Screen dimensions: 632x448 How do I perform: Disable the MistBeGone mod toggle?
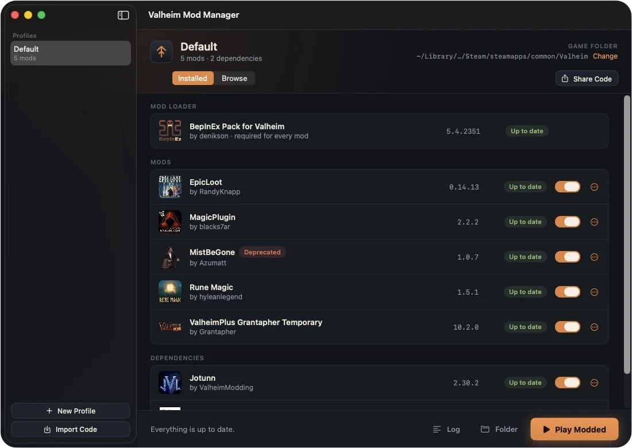click(568, 257)
